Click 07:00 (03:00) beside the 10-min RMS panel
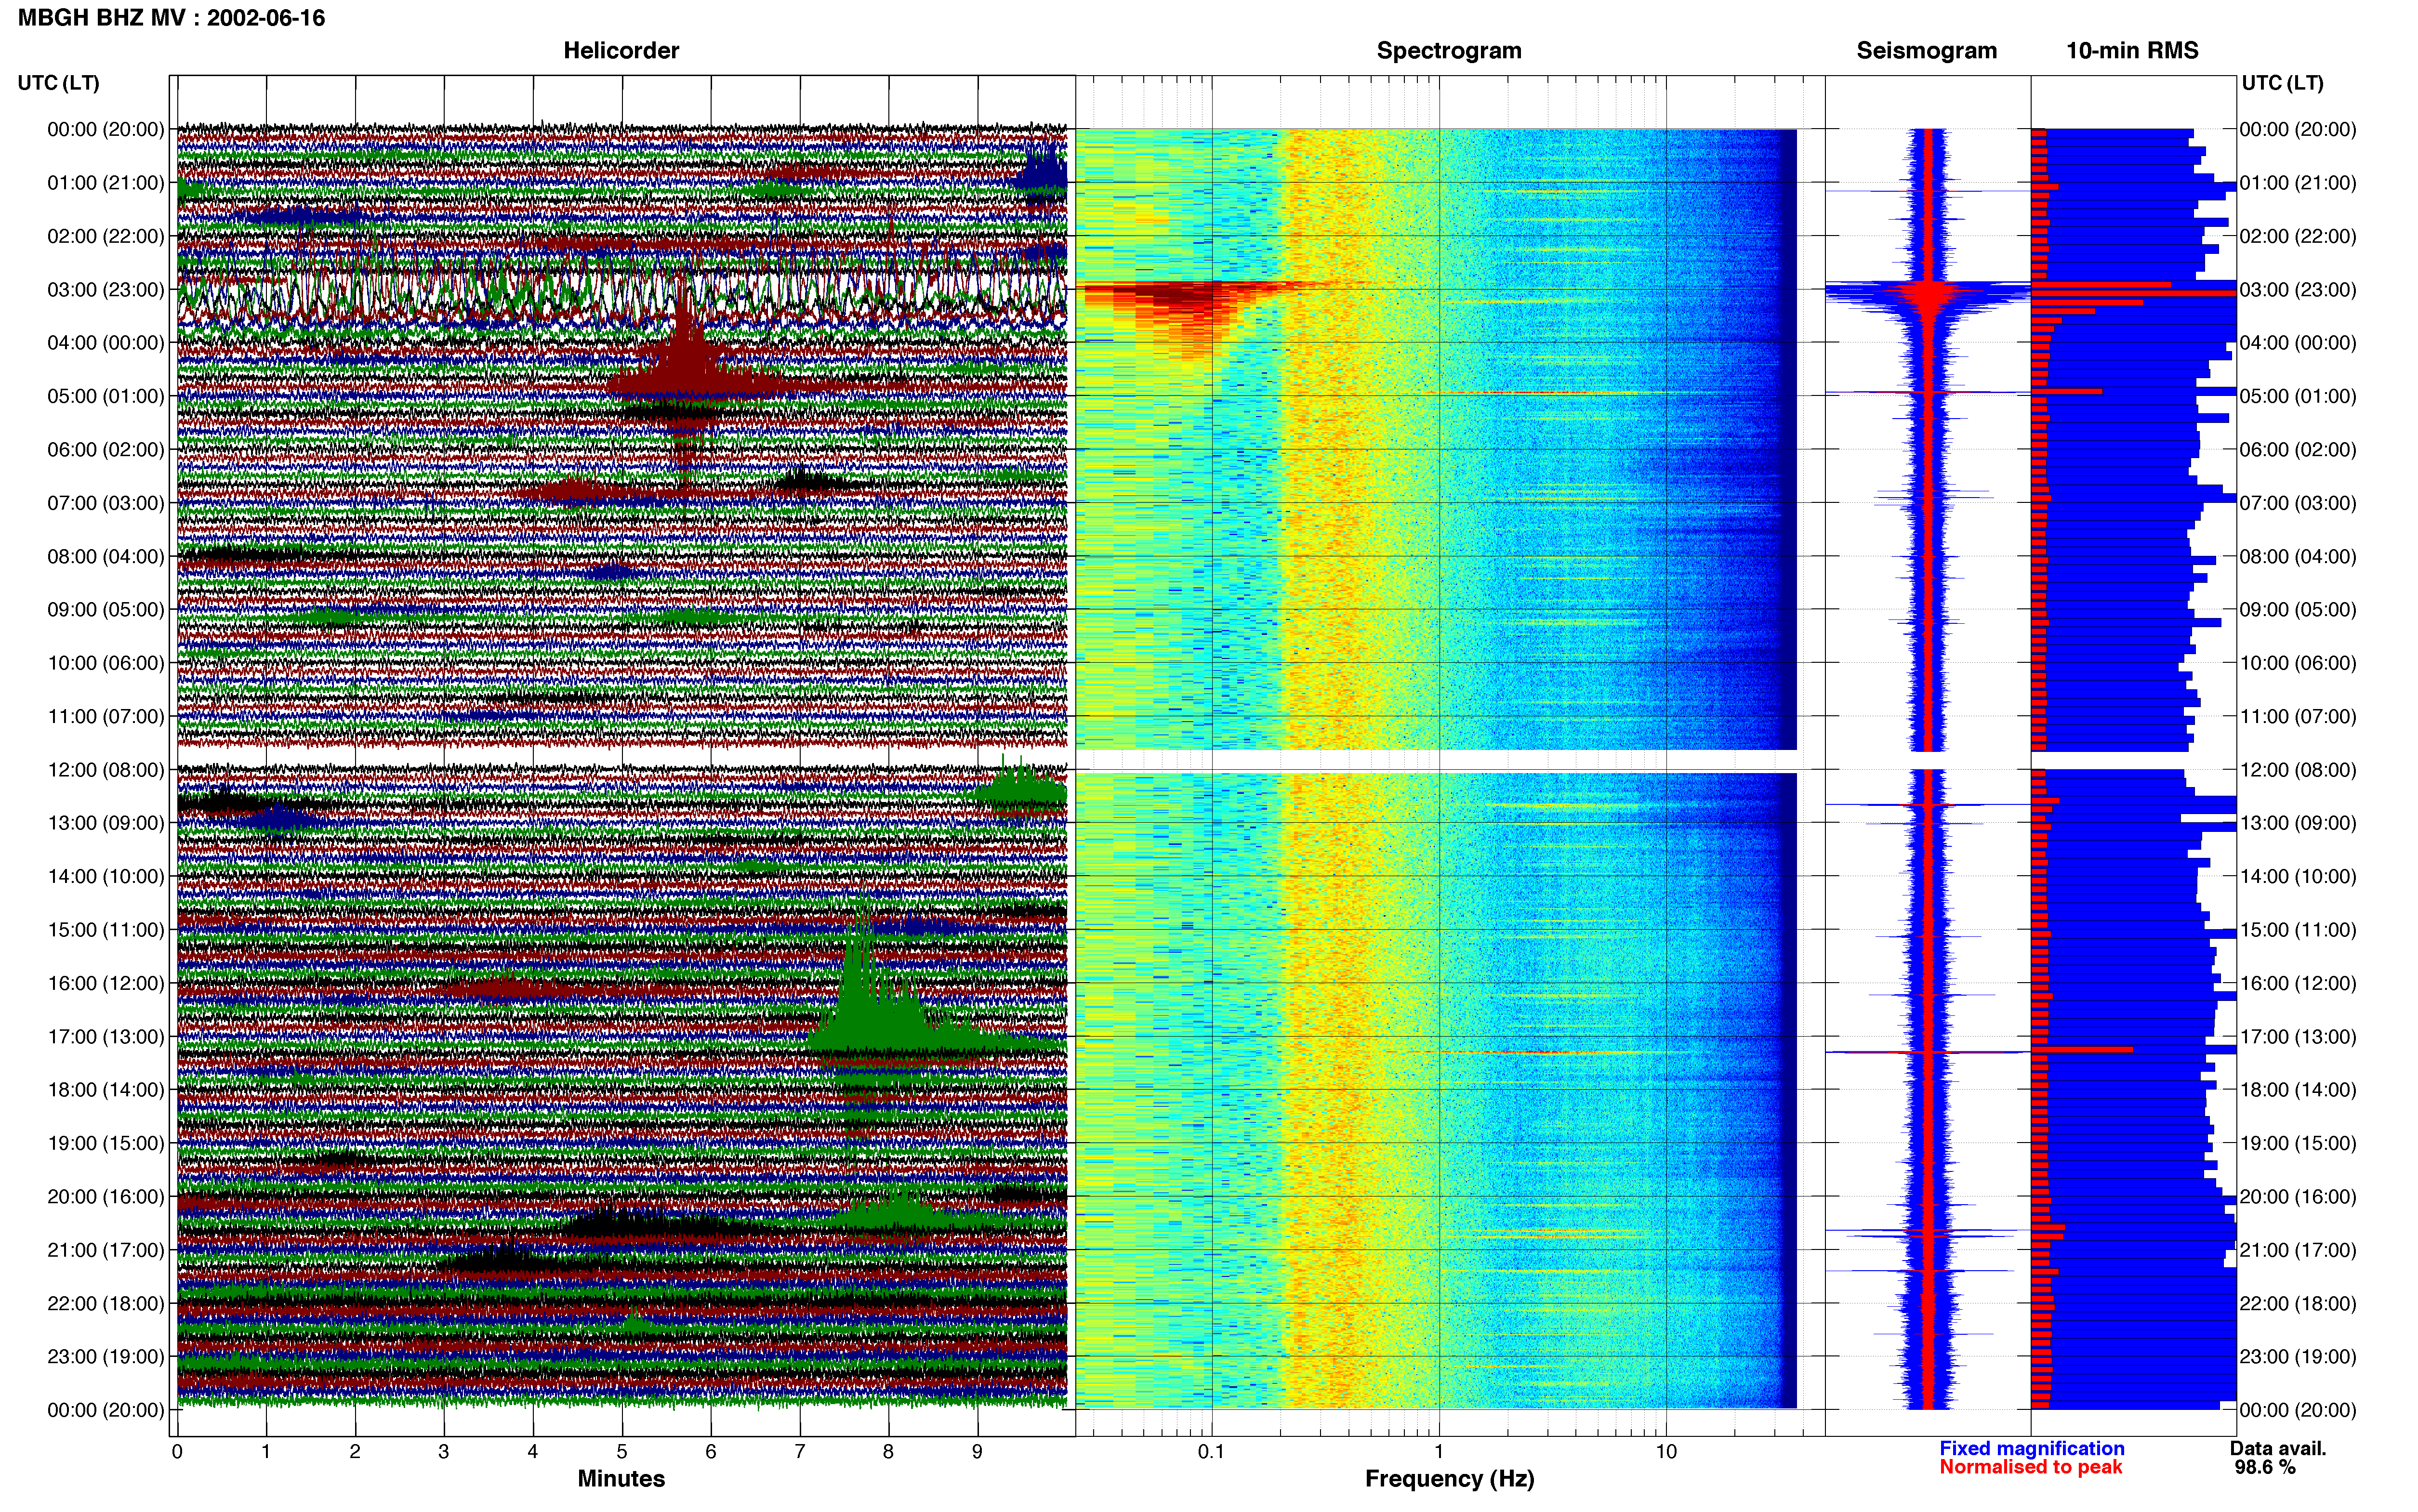Screen dimensions: 2418x1512 coord(2298,503)
